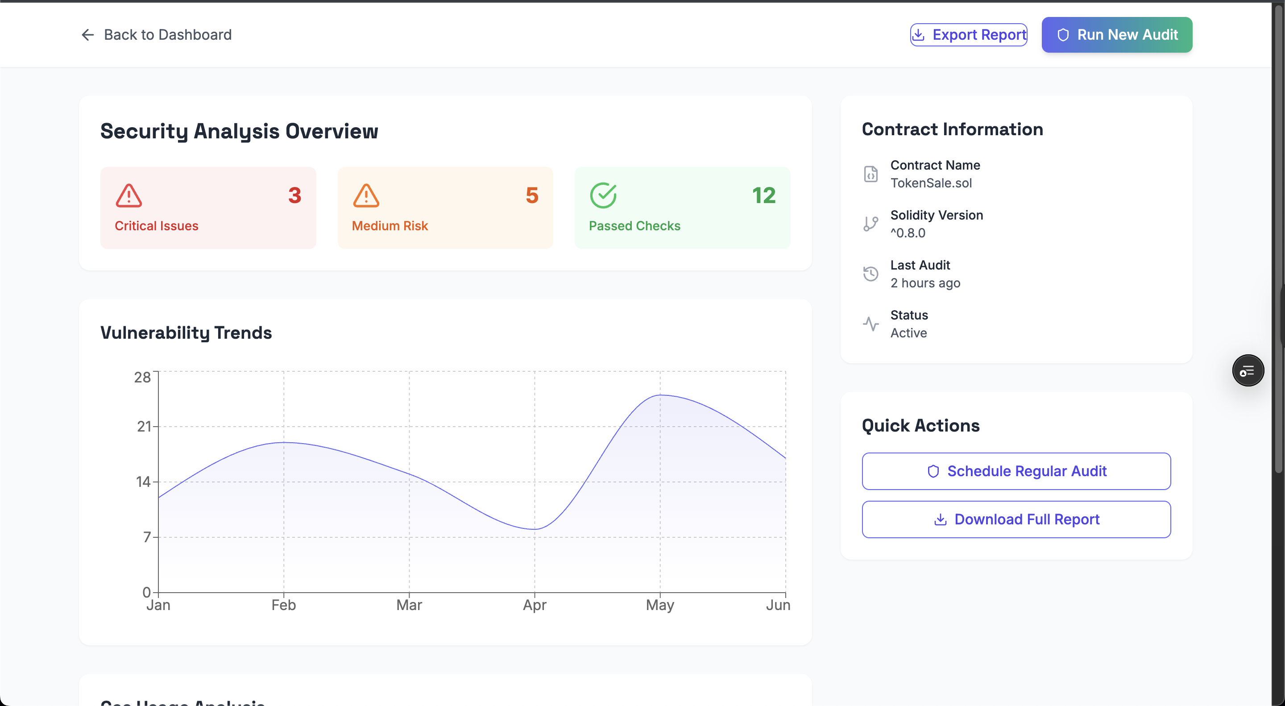Click the Solidity Version branch icon
1285x706 pixels.
(x=870, y=224)
